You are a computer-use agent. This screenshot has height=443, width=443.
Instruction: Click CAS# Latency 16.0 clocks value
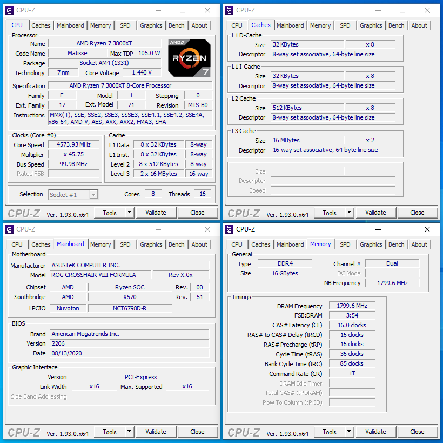click(352, 325)
